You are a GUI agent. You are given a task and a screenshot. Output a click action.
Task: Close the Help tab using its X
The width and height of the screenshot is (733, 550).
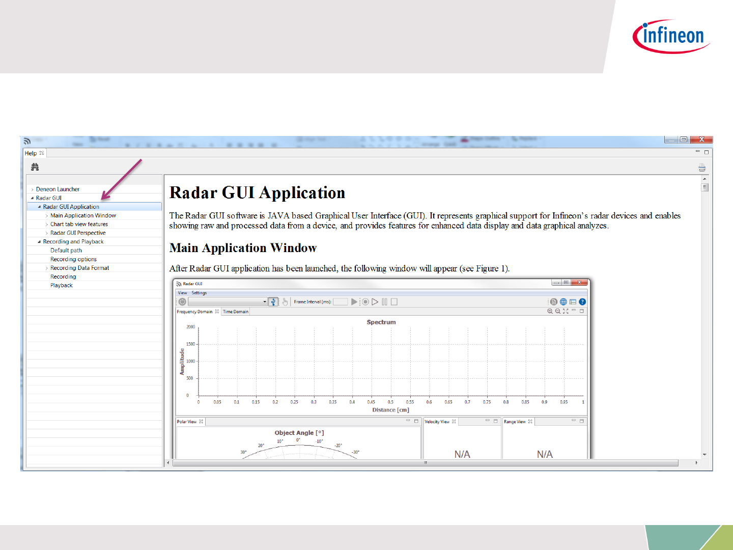[42, 153]
